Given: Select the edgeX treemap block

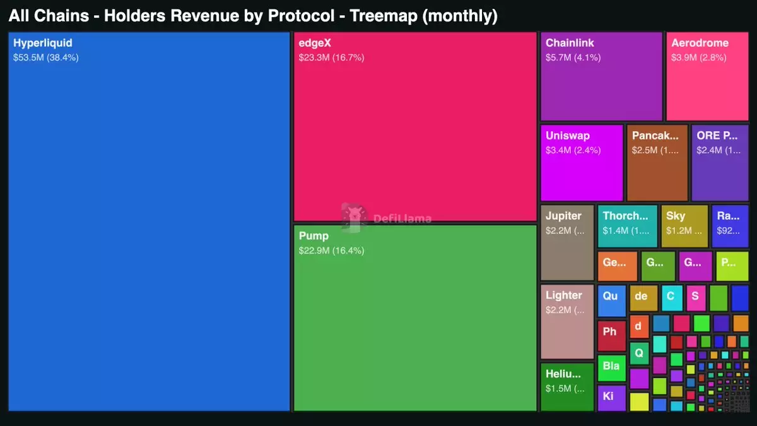Looking at the screenshot, I should coord(415,127).
